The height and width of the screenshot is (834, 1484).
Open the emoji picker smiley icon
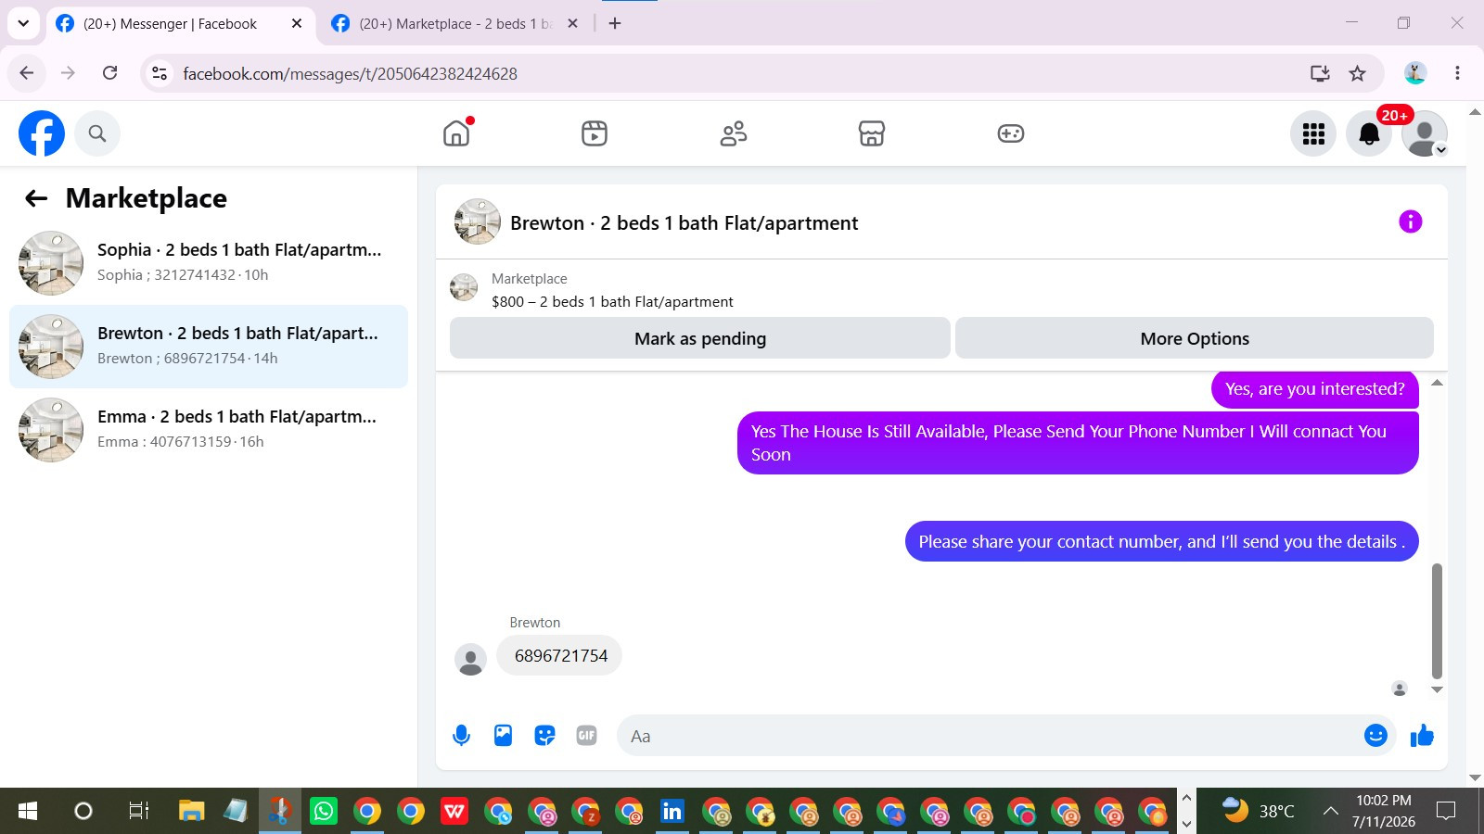1375,736
